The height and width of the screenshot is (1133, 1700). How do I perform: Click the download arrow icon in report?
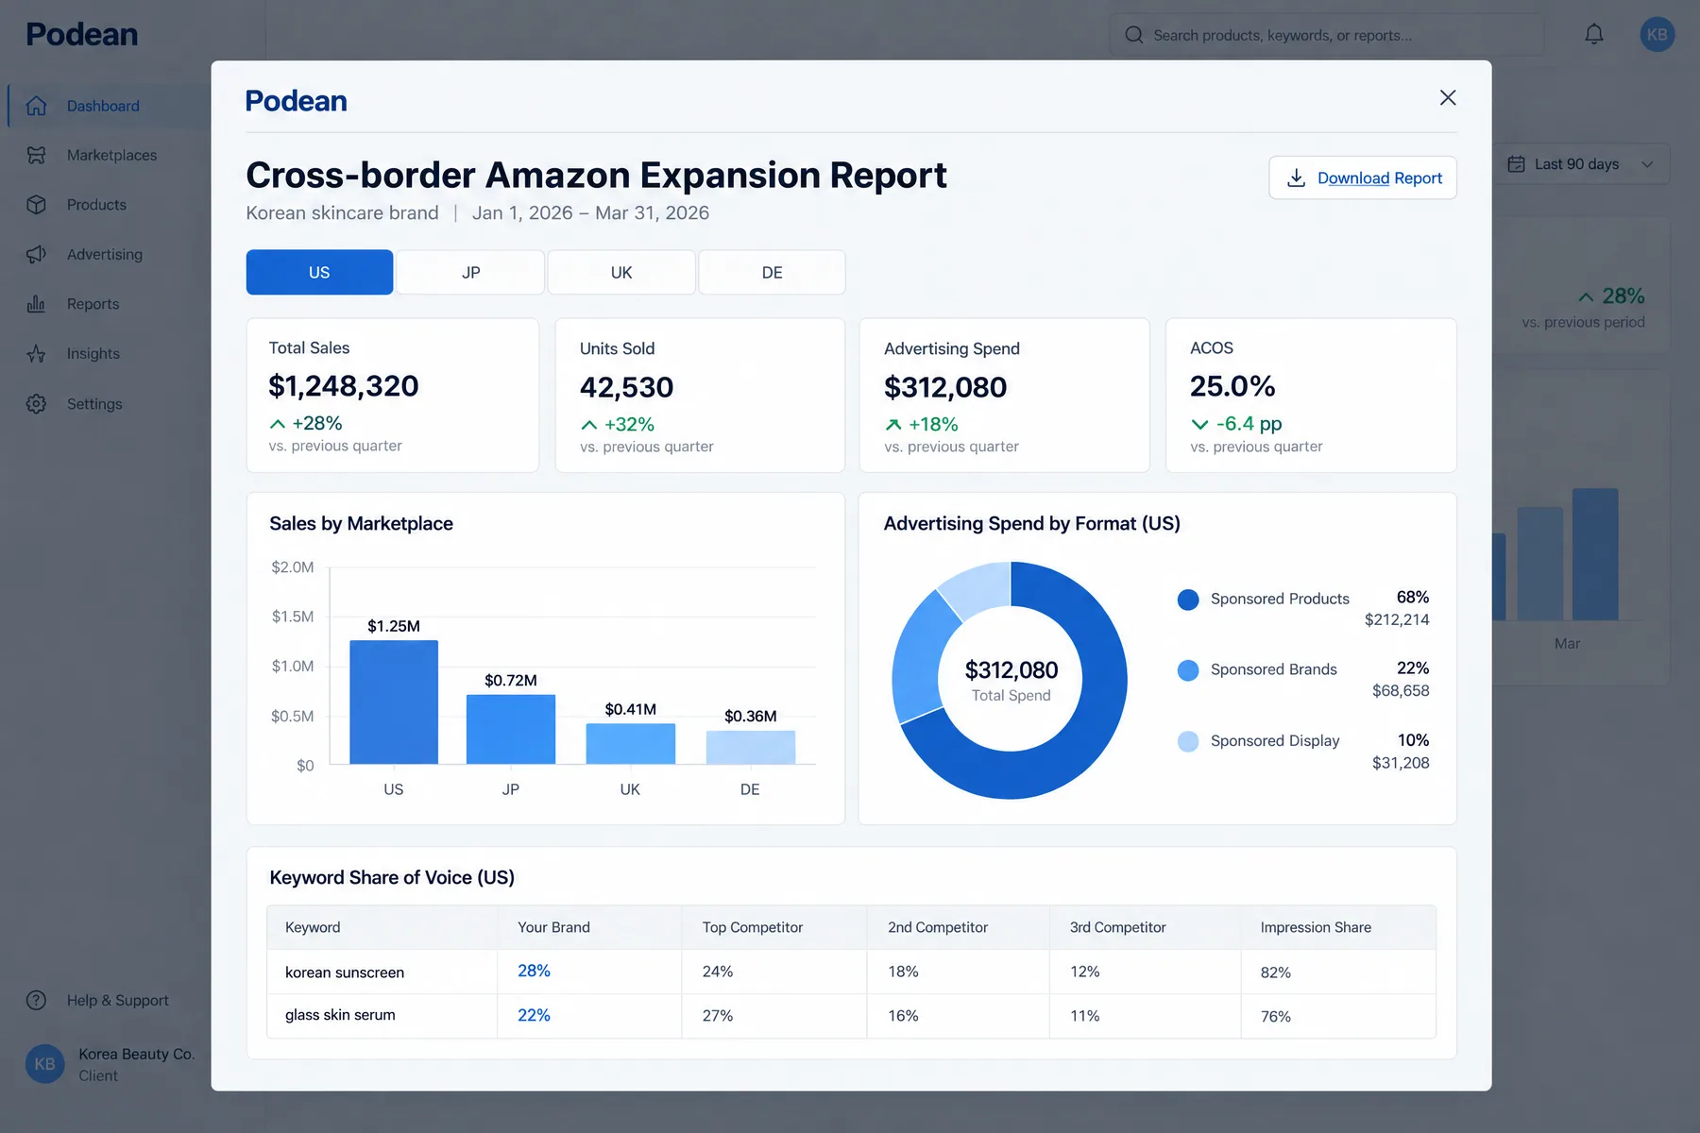[x=1297, y=178]
